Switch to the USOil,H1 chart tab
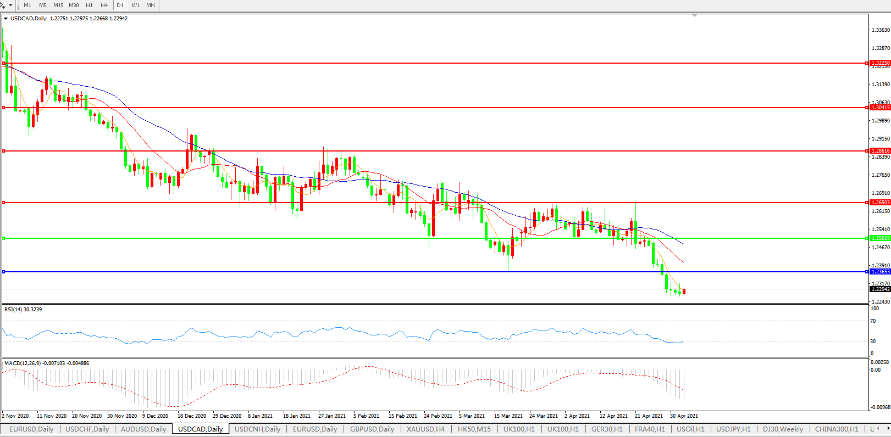The height and width of the screenshot is (437, 891). tap(690, 429)
